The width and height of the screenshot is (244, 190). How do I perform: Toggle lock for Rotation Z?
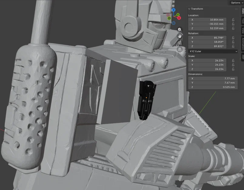pyautogui.click(x=233, y=46)
